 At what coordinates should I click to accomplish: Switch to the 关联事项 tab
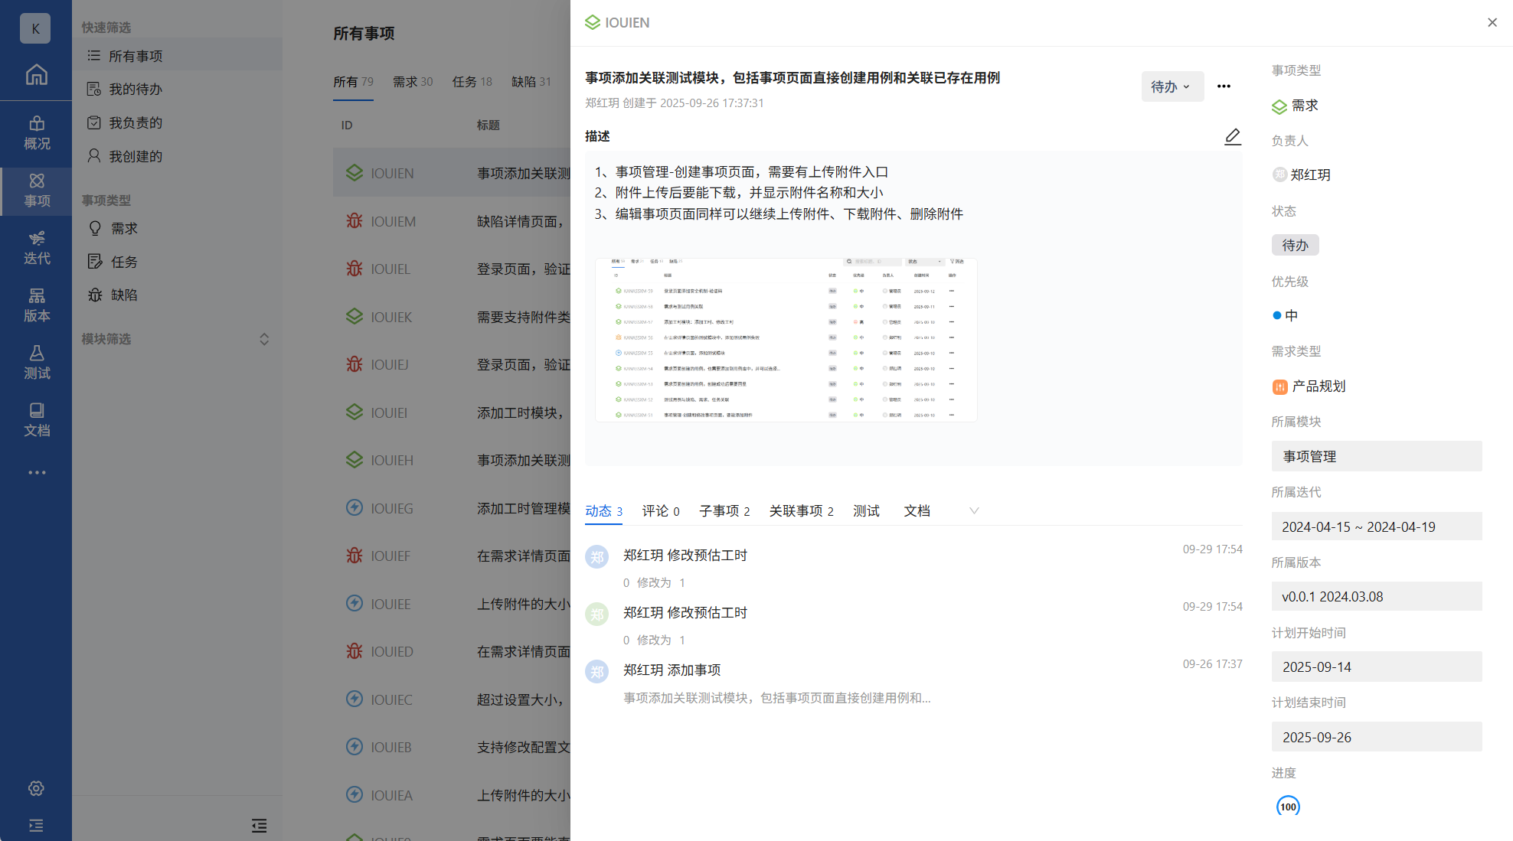[801, 510]
